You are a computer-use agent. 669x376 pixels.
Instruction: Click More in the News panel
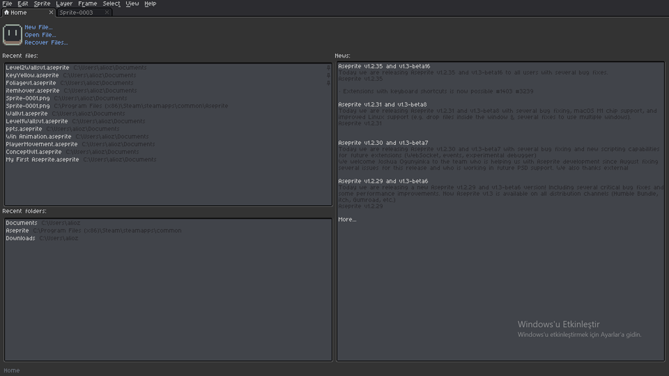pos(346,219)
